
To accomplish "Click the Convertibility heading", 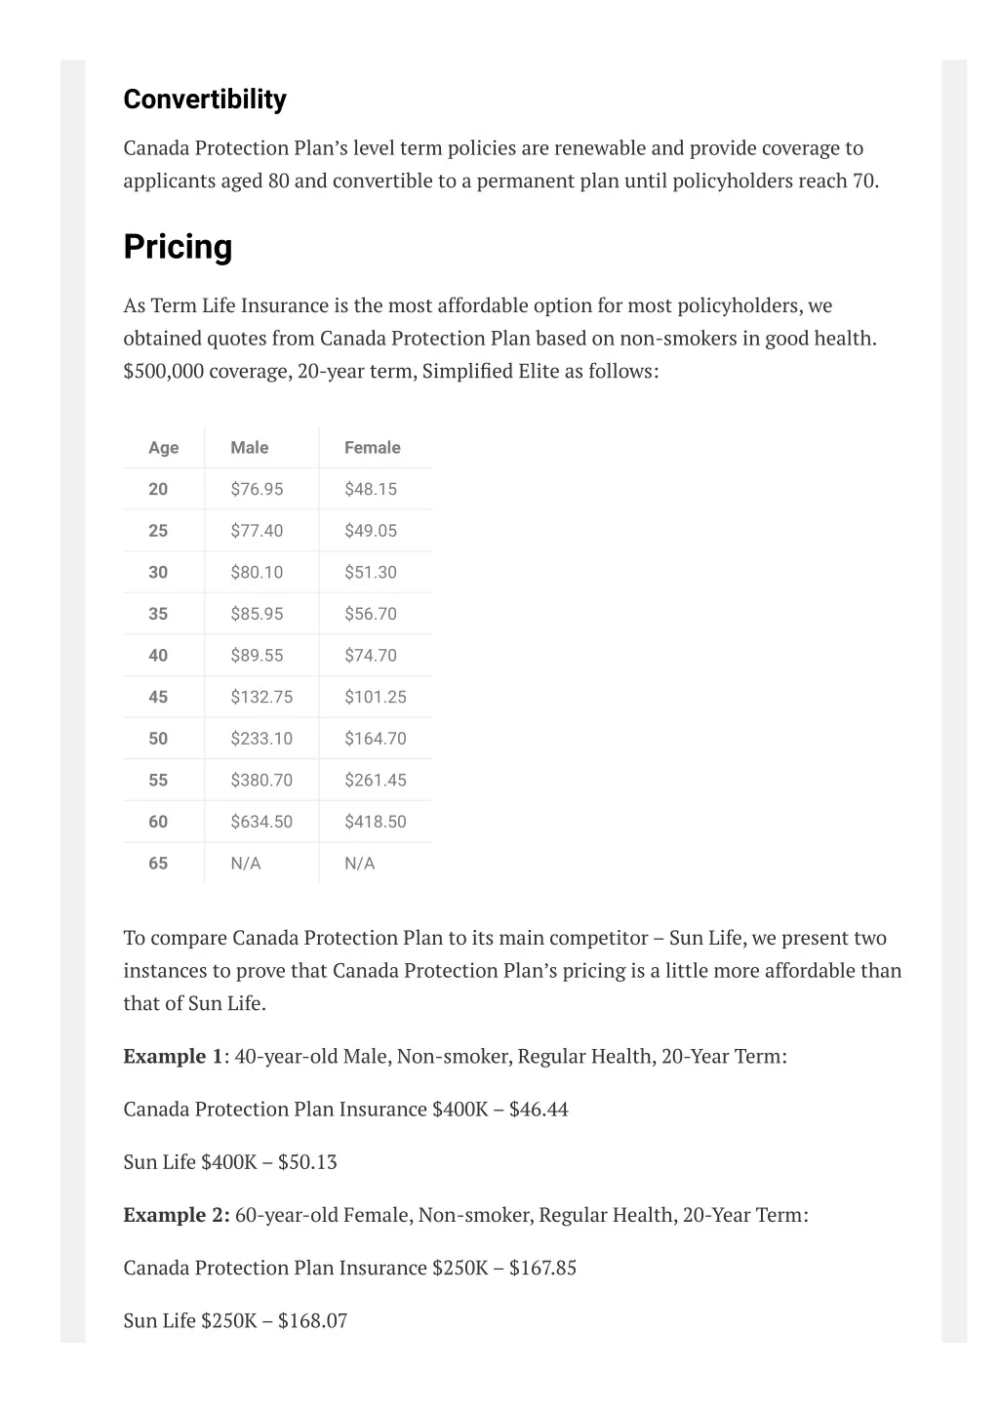I will point(205,100).
